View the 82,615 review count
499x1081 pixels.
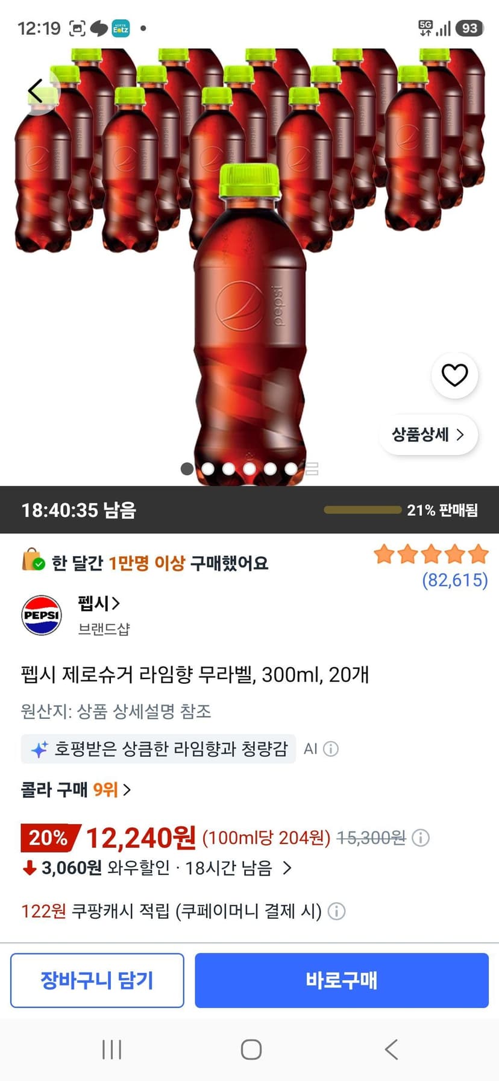click(x=455, y=580)
